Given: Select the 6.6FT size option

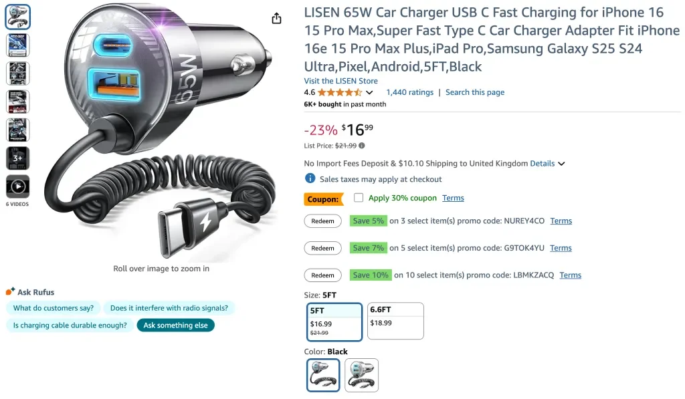Looking at the screenshot, I should 395,321.
